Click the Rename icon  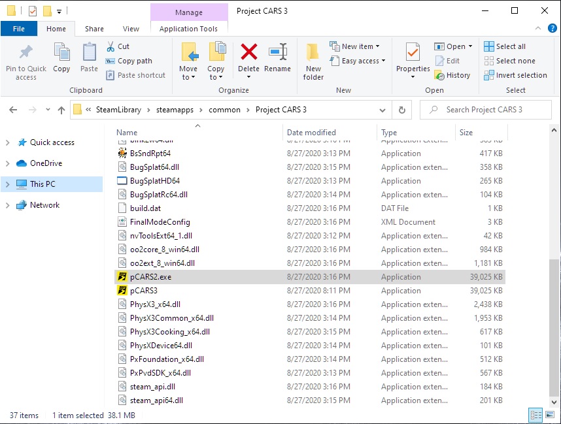pos(278,52)
